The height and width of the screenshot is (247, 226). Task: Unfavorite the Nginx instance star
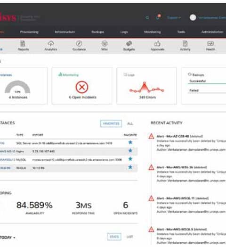click(130, 150)
